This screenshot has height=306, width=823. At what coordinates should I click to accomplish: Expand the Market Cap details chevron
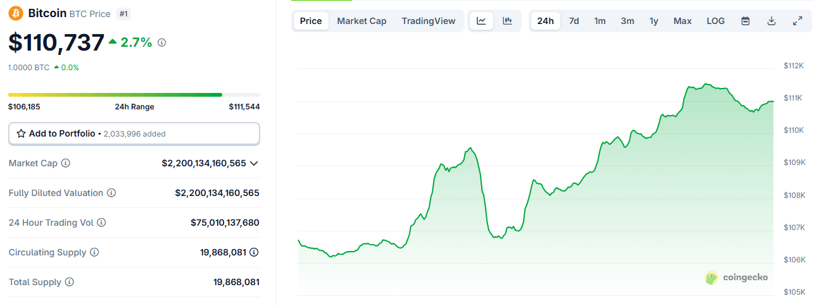254,163
